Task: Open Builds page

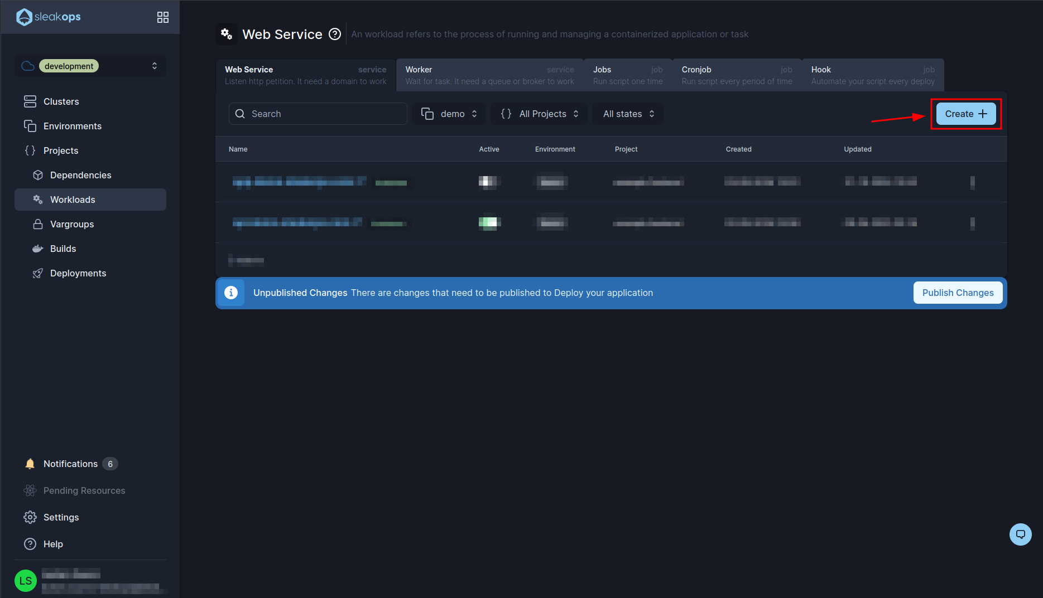Action: tap(90, 249)
